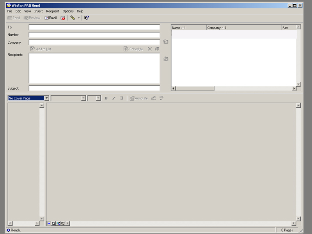312x234 pixels.
Task: Click preview pane horizontal scroll right arrow
Action: tap(294, 223)
